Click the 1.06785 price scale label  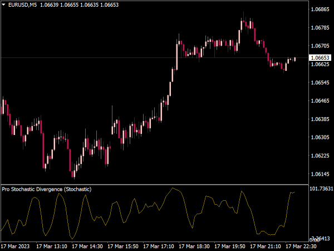point(320,27)
